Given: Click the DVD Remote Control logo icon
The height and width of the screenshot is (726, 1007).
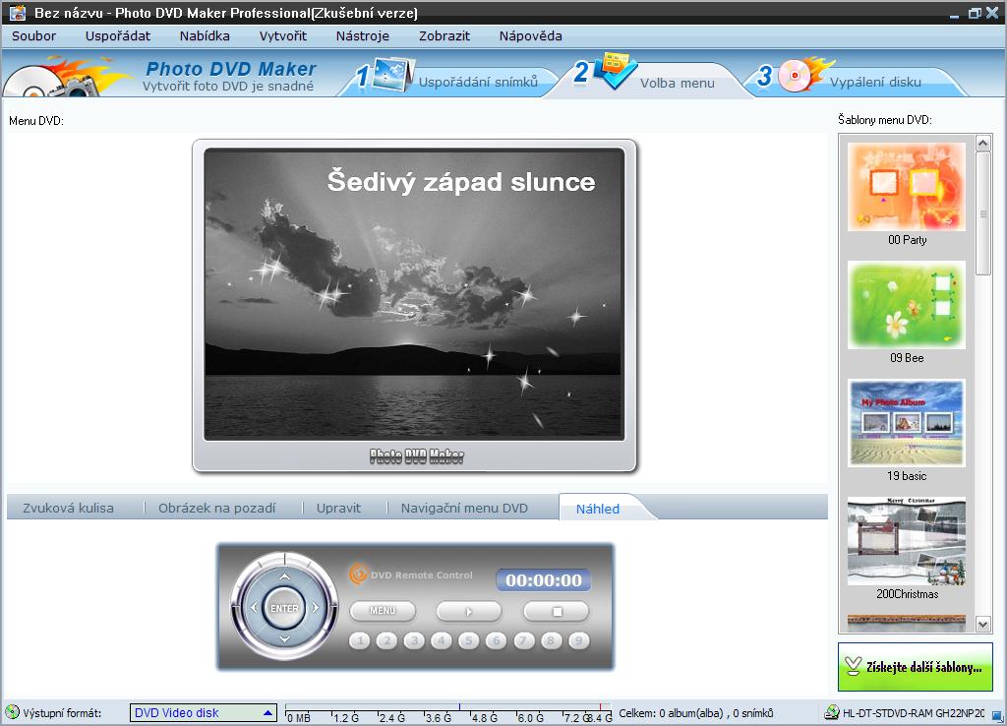Looking at the screenshot, I should point(358,574).
